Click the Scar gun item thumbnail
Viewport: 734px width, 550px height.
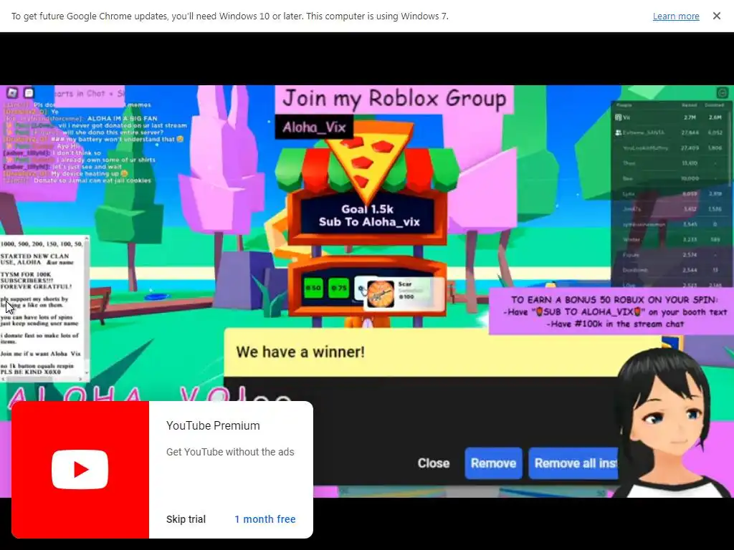(x=381, y=294)
